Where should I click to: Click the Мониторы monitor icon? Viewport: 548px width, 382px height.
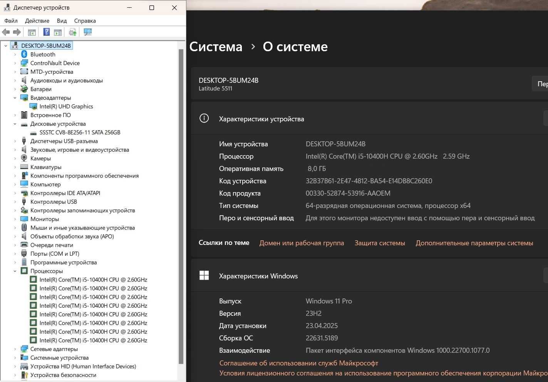24,219
